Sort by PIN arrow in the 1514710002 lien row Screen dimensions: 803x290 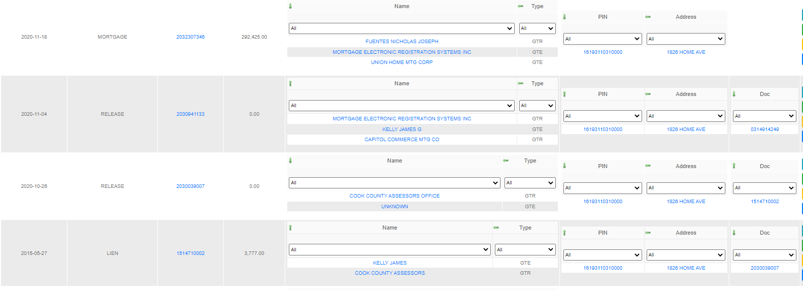tap(564, 233)
